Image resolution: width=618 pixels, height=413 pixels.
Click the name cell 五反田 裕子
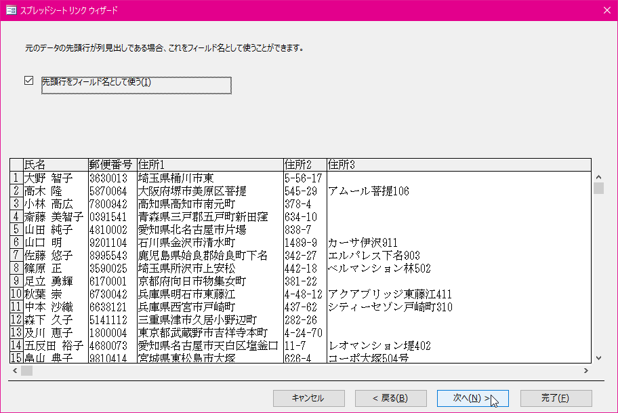(56, 346)
